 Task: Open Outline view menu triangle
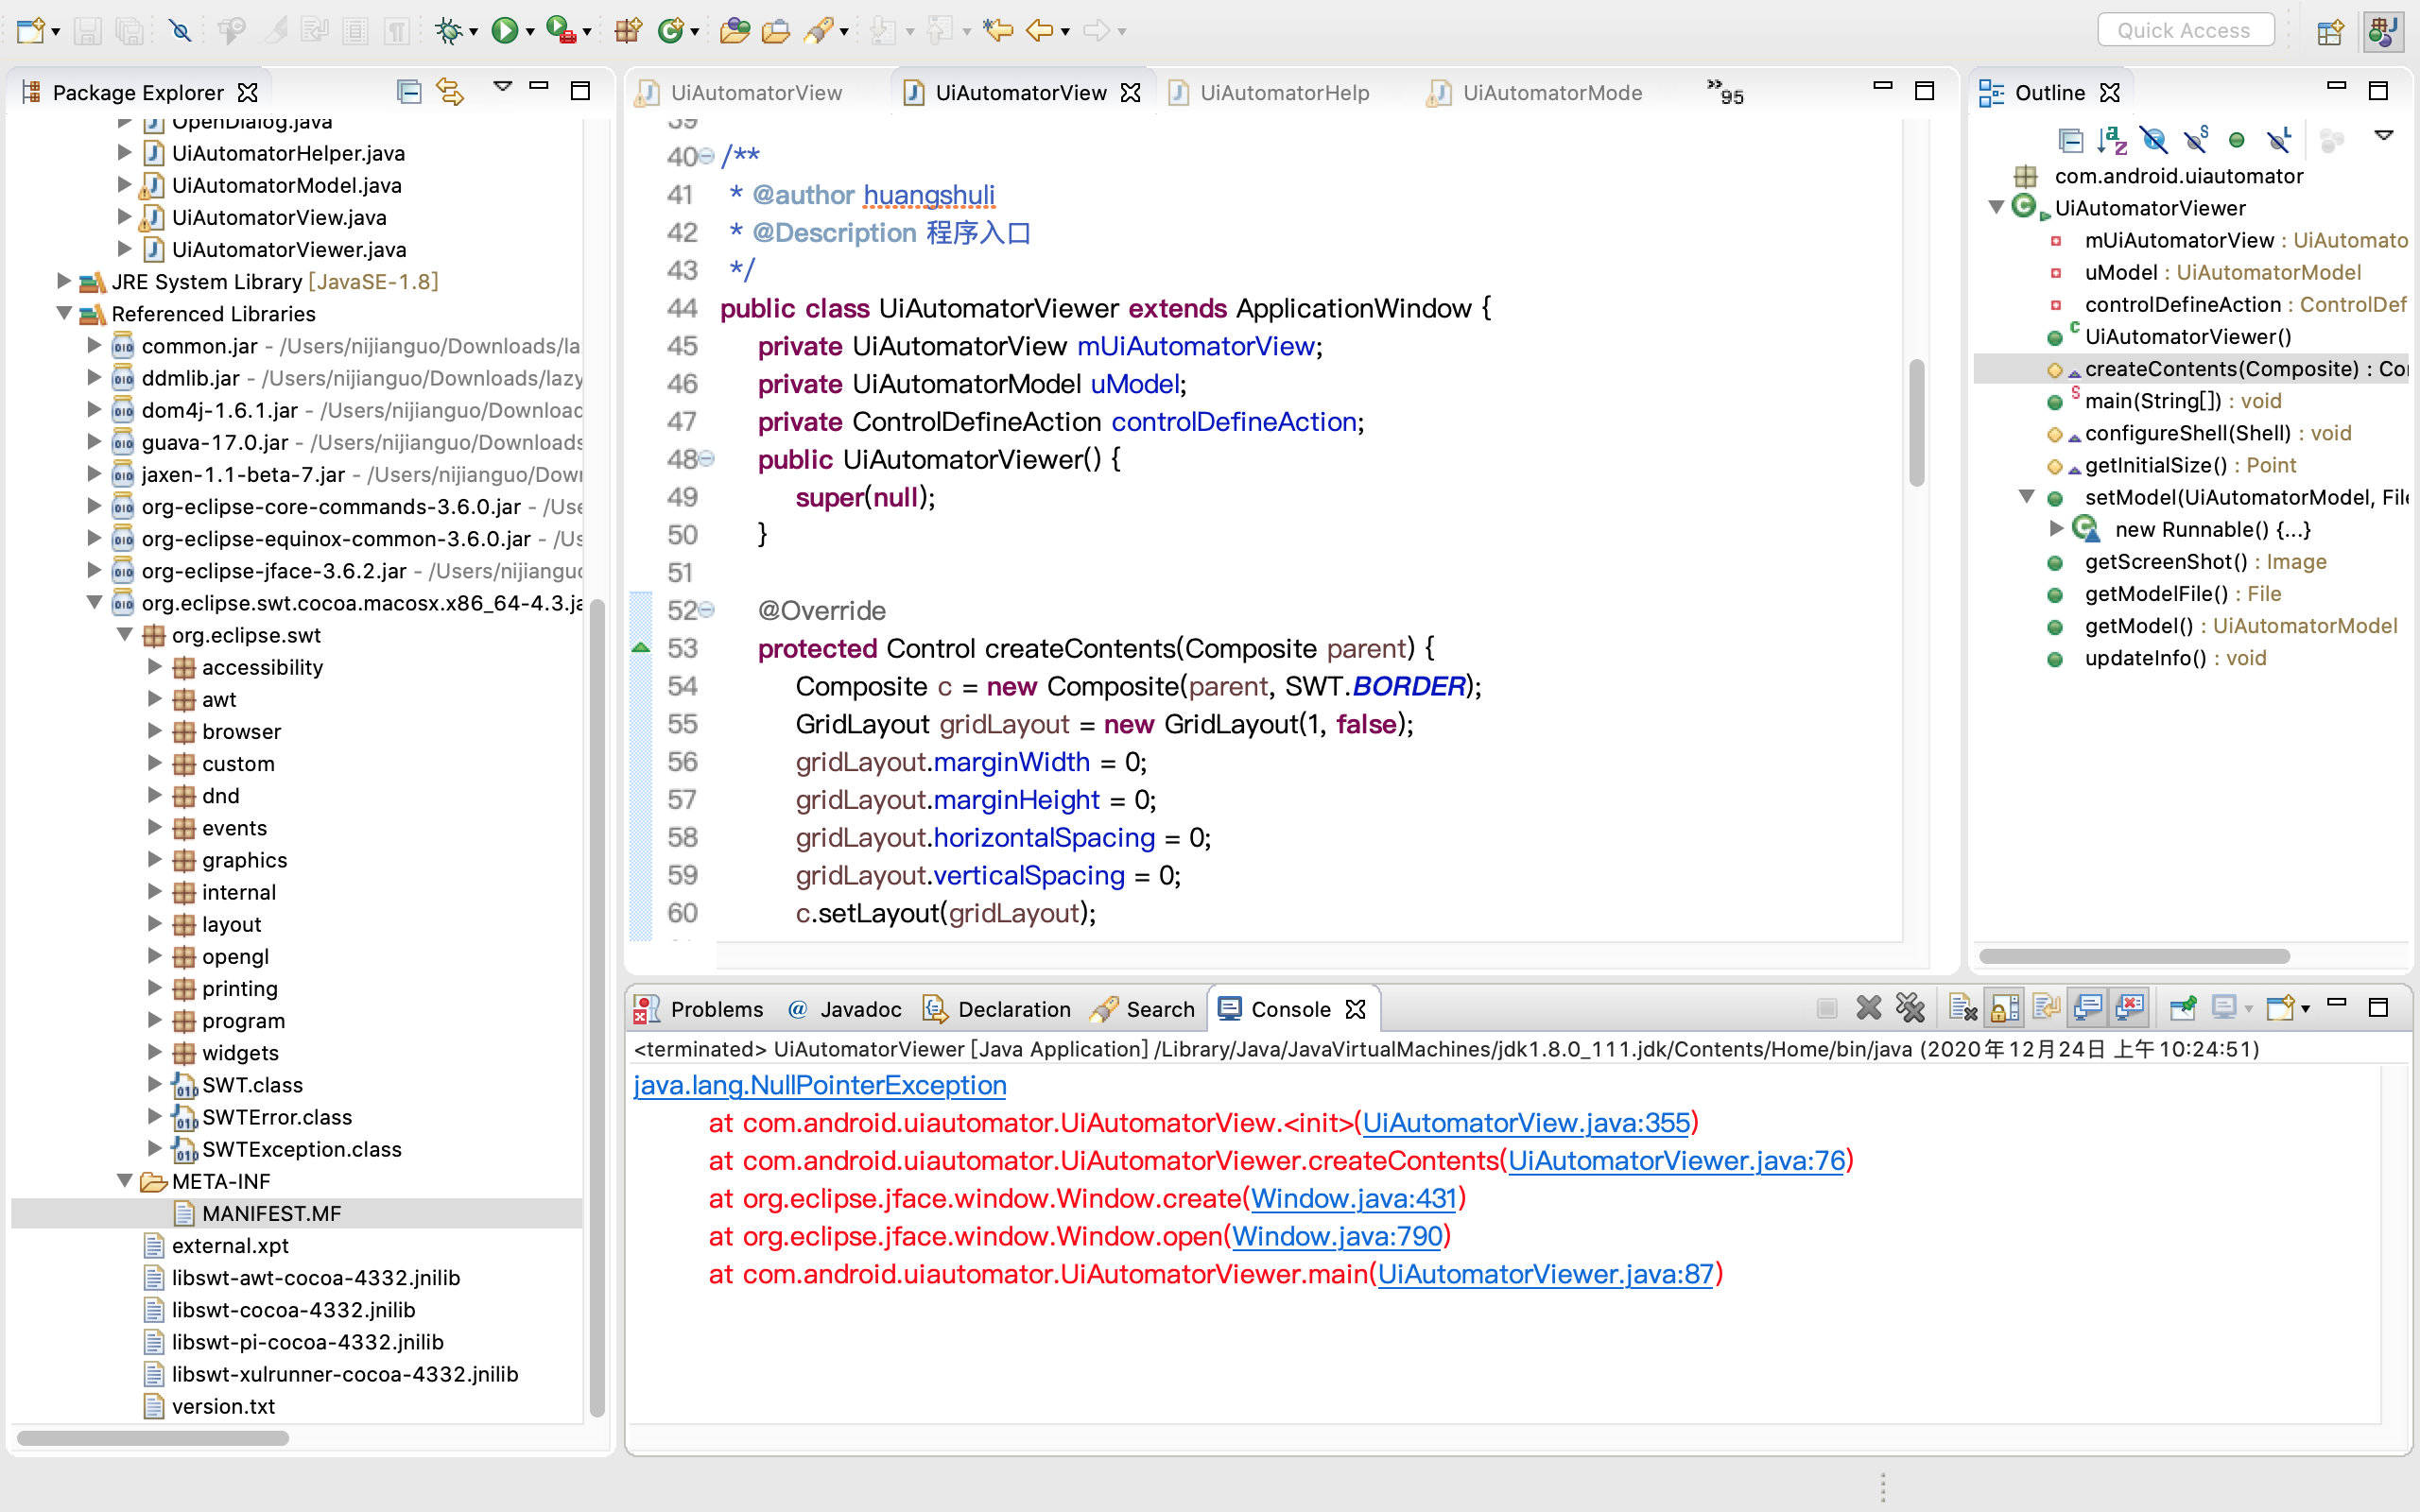(2384, 136)
